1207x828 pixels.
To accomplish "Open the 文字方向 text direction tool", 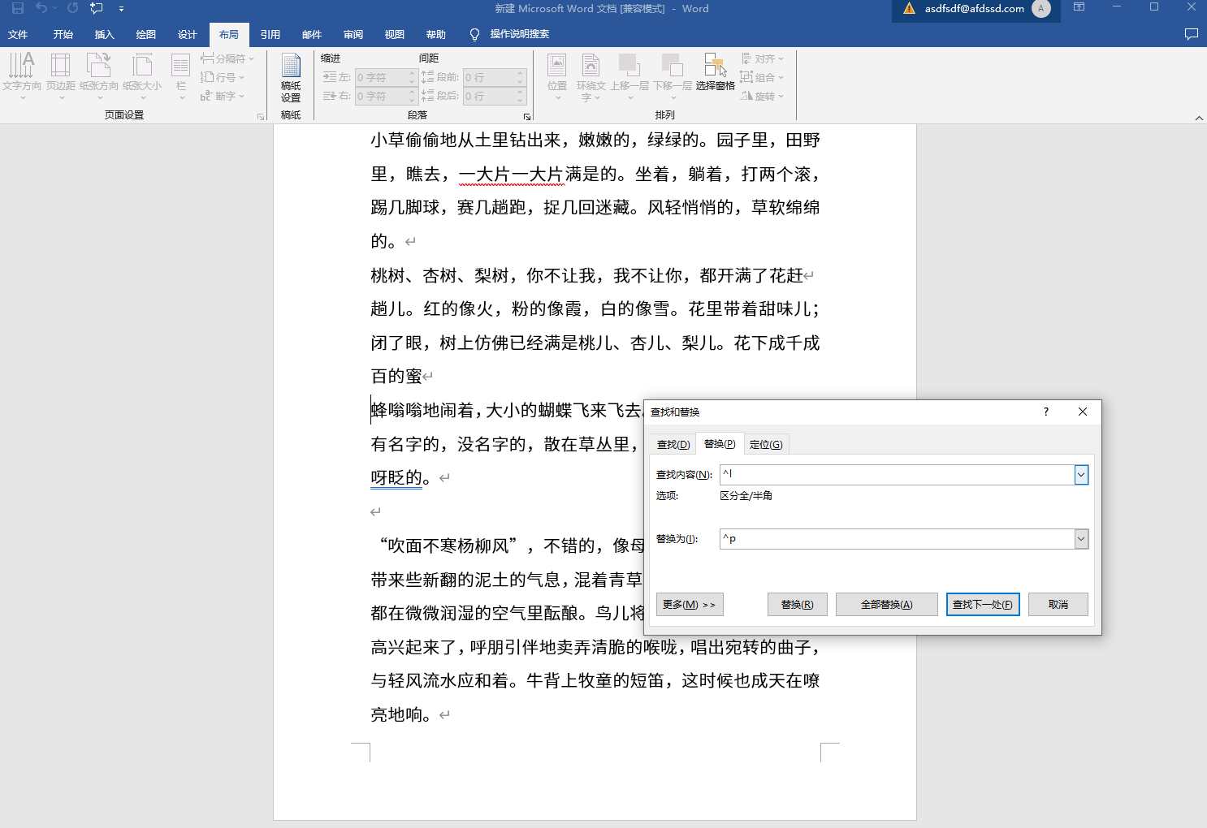I will [21, 75].
